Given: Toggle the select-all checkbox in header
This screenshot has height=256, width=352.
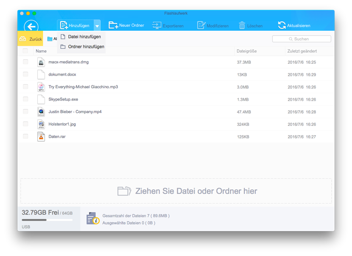Looking at the screenshot, I should 25,51.
